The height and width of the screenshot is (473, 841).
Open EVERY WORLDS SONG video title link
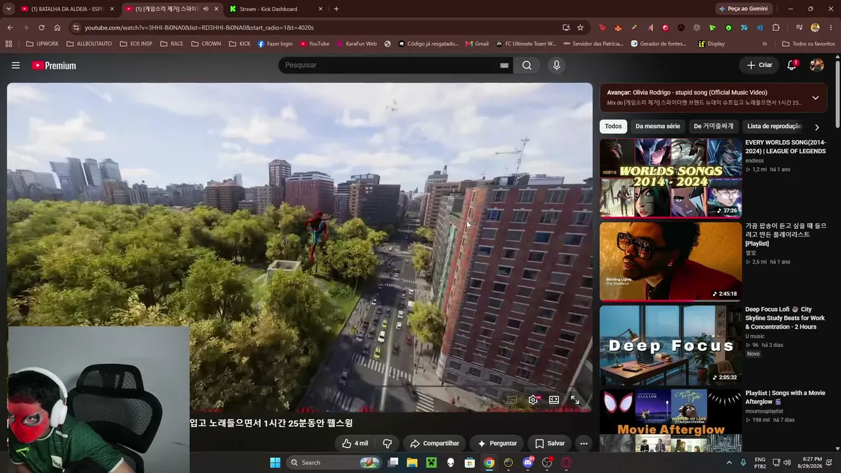786,146
